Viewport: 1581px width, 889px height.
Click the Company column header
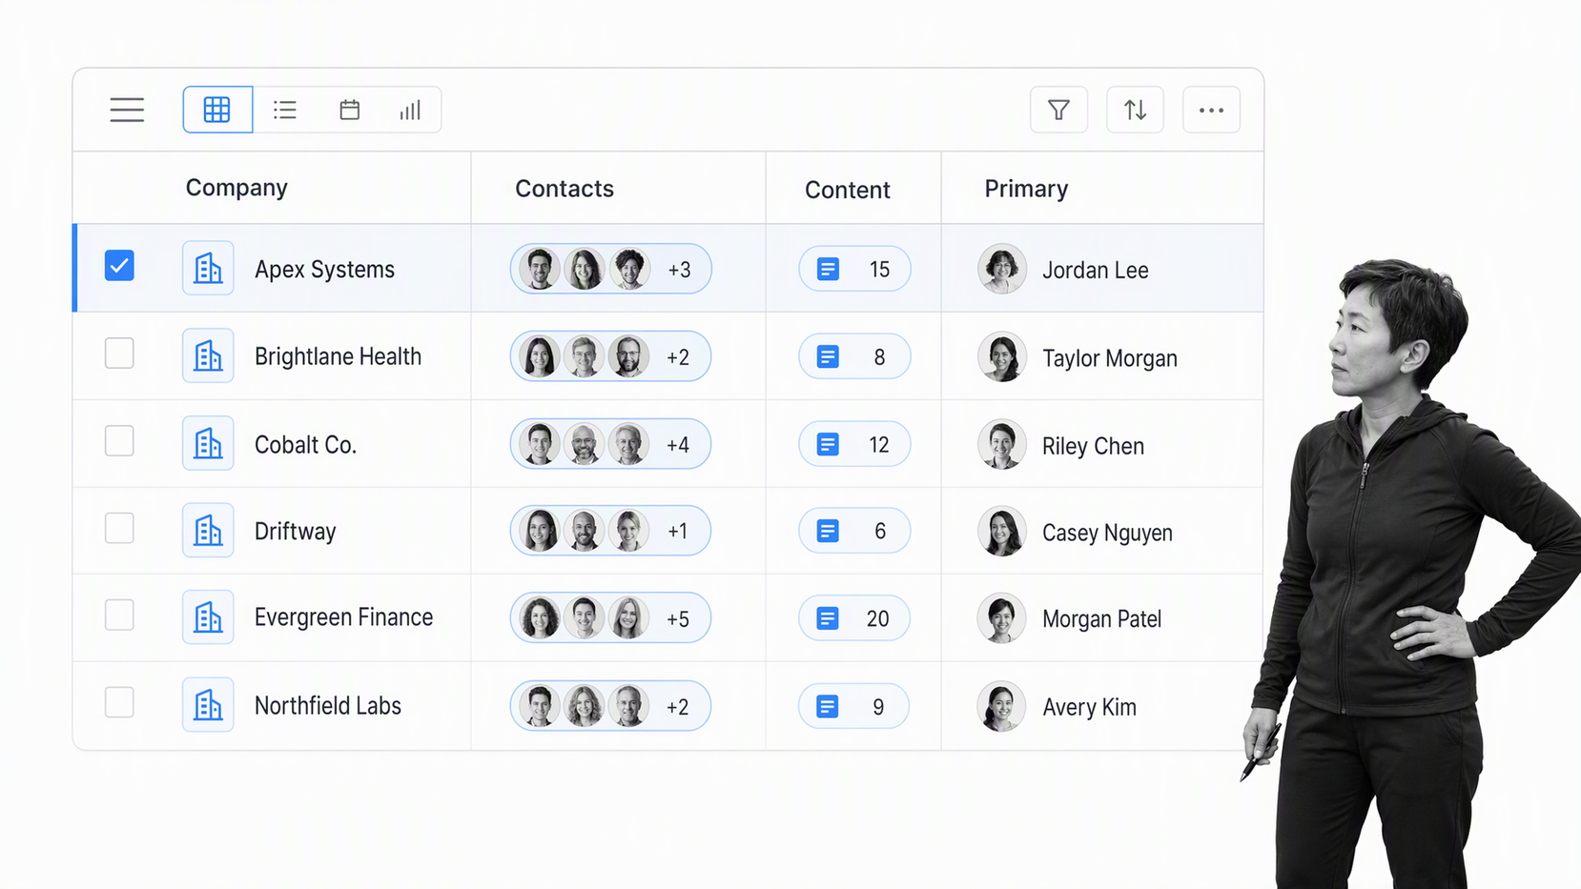coord(236,189)
